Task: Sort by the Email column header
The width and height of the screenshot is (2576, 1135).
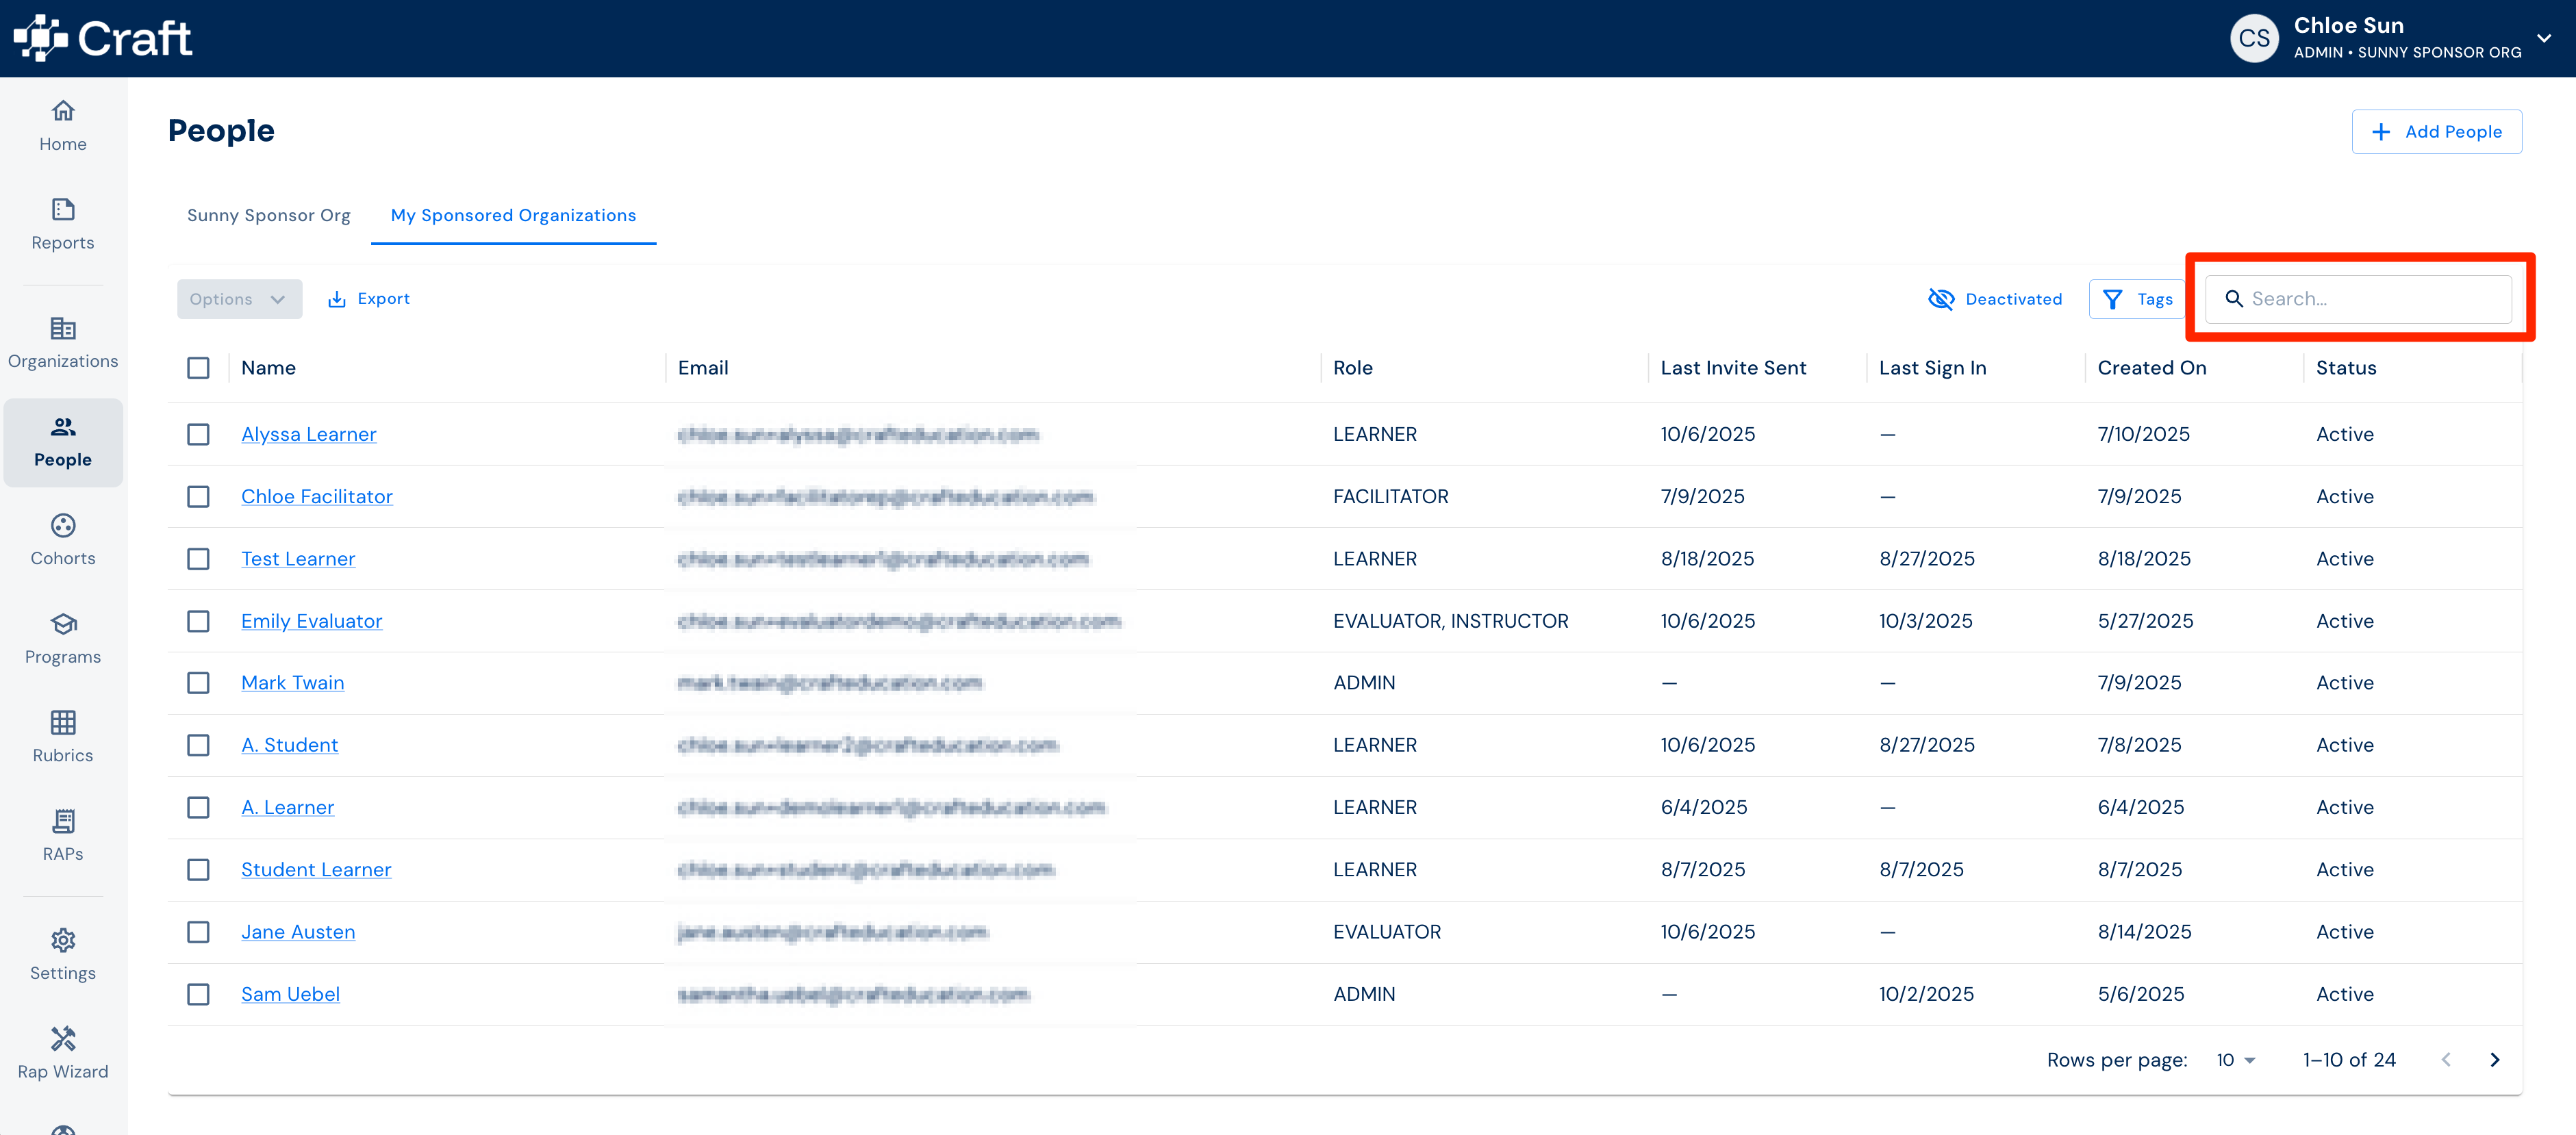Action: pyautogui.click(x=703, y=368)
